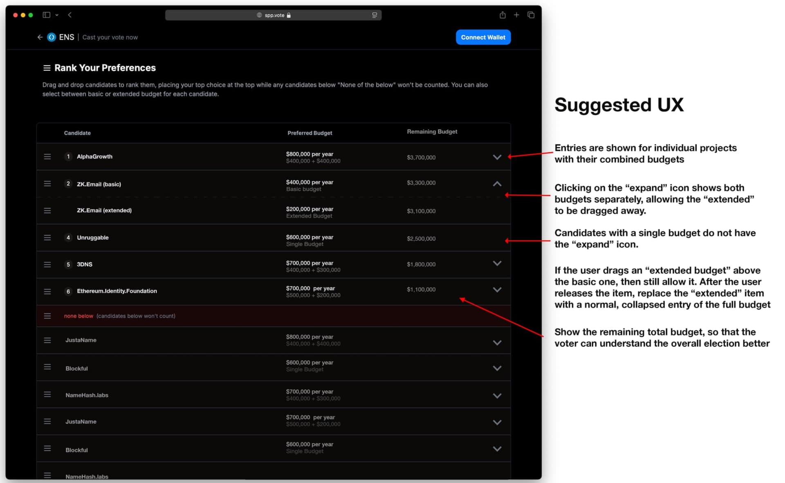This screenshot has width=785, height=483.
Task: Add a new tab with plus icon
Action: click(516, 15)
